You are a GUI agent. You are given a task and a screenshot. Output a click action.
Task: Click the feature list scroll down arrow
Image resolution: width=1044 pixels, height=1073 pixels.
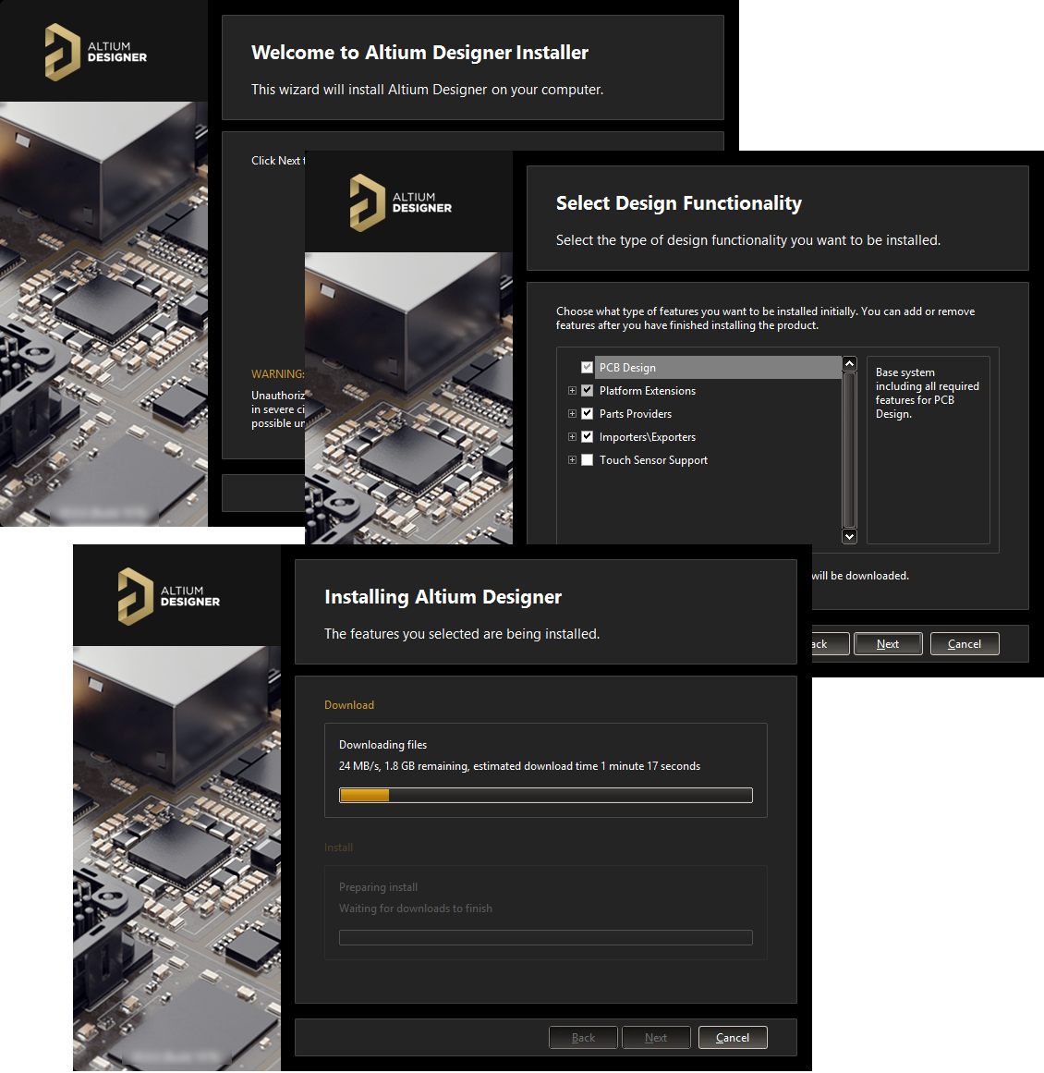[x=850, y=536]
